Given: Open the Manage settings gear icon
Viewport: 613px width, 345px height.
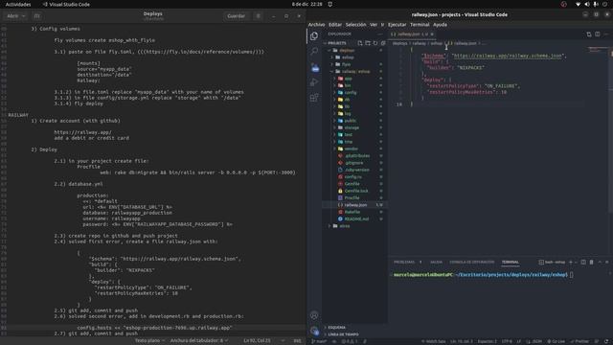Looking at the screenshot, I should (315, 331).
